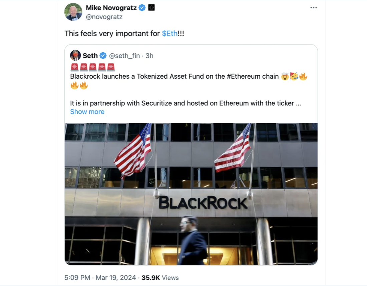Image resolution: width=367 pixels, height=286 pixels.
Task: Open the three-dot more options menu
Action: point(313,8)
